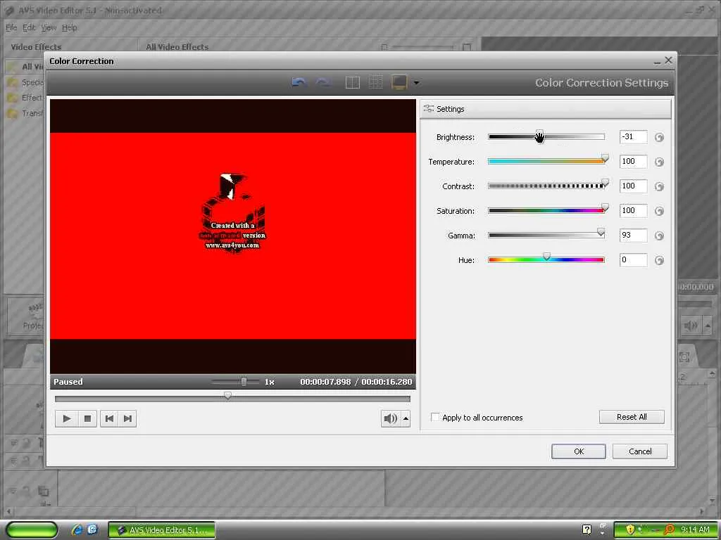Screen dimensions: 721x540
Task: Click the preview seek bar
Action: point(232,399)
